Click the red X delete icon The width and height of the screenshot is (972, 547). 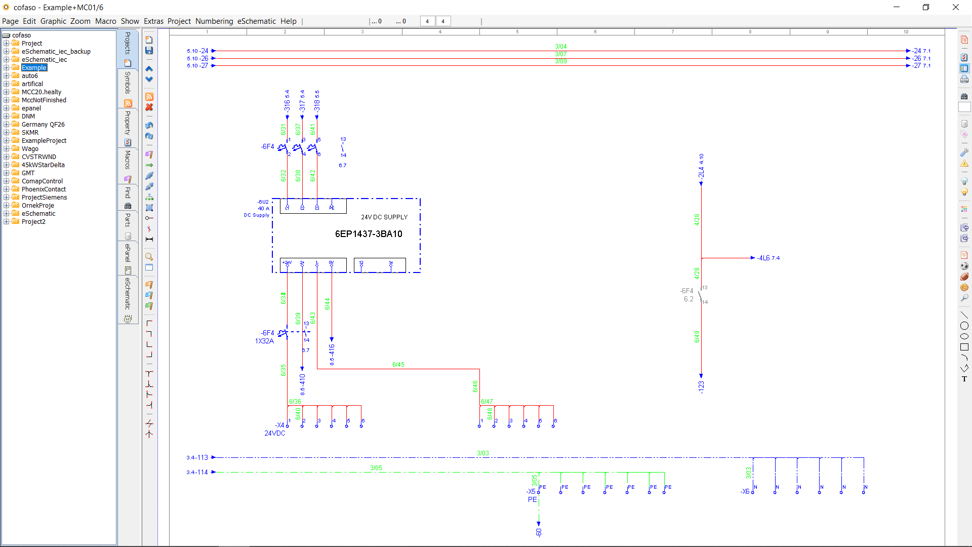coord(149,107)
